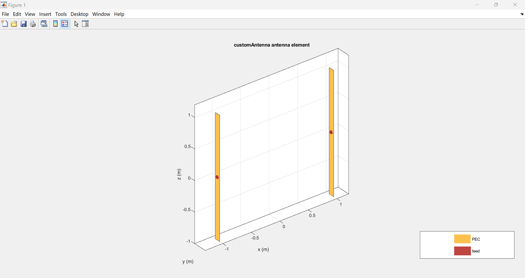Viewport: 525px width, 278px height.
Task: Open the Desktop menu
Action: pyautogui.click(x=80, y=14)
